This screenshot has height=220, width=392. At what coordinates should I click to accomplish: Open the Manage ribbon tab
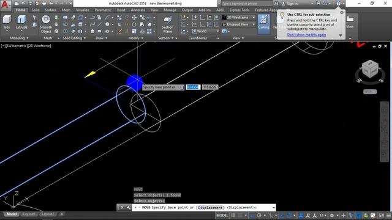point(170,10)
